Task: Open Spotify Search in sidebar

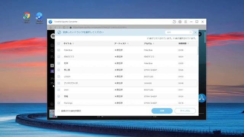Action: (52, 51)
